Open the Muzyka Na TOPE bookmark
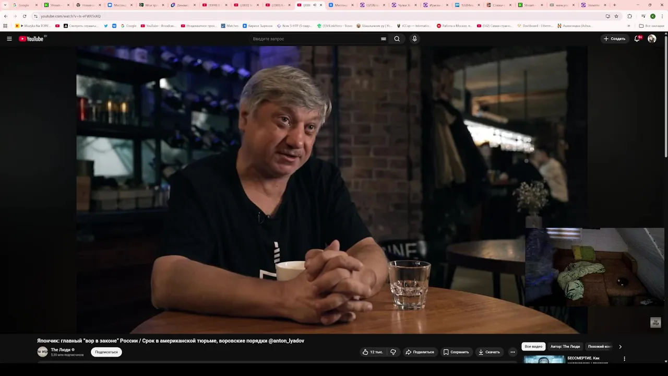Screen dimensions: 668x376 32,26
